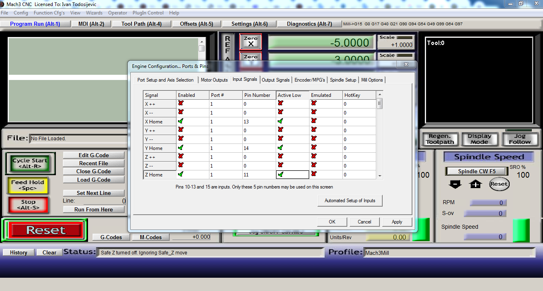The width and height of the screenshot is (543, 291).
Task: Toggle Active Low mark for Y ++
Action: click(281, 130)
